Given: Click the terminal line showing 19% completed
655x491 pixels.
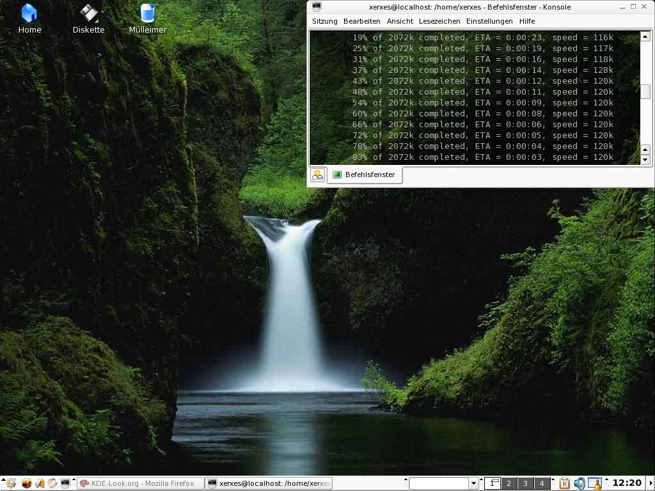Looking at the screenshot, I should [482, 38].
